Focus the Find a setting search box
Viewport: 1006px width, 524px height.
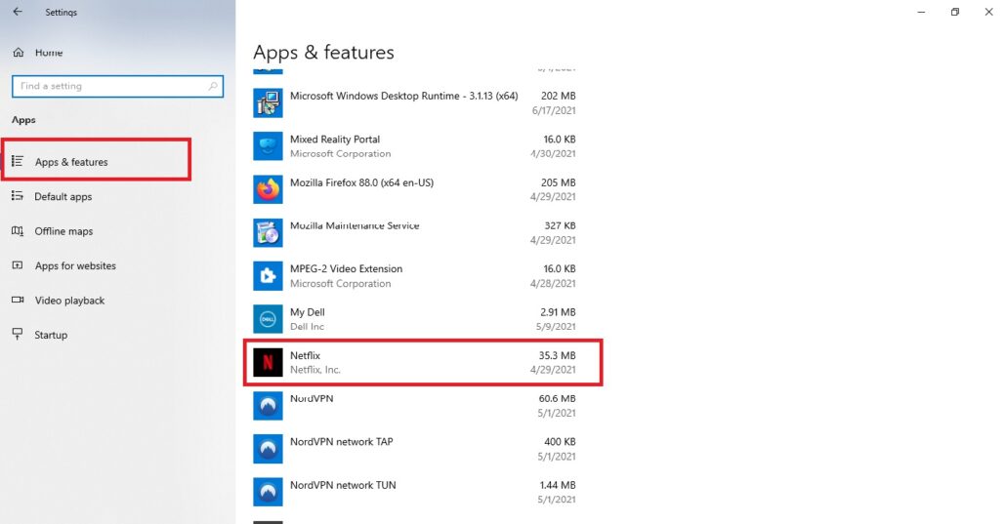tap(117, 86)
